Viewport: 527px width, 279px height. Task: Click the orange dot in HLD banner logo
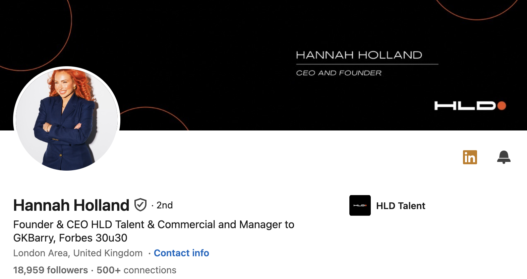click(x=502, y=106)
